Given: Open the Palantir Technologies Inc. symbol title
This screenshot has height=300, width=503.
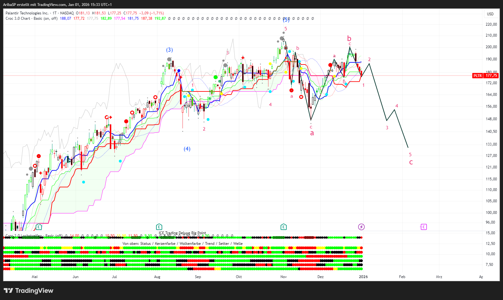Looking at the screenshot, I should (27, 13).
